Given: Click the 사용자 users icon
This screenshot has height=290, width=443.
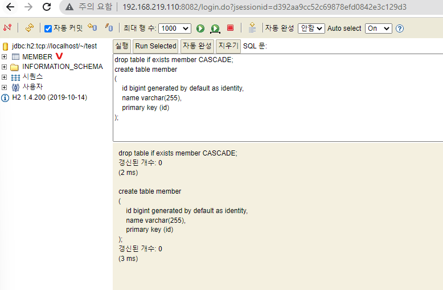Looking at the screenshot, I should pos(15,87).
